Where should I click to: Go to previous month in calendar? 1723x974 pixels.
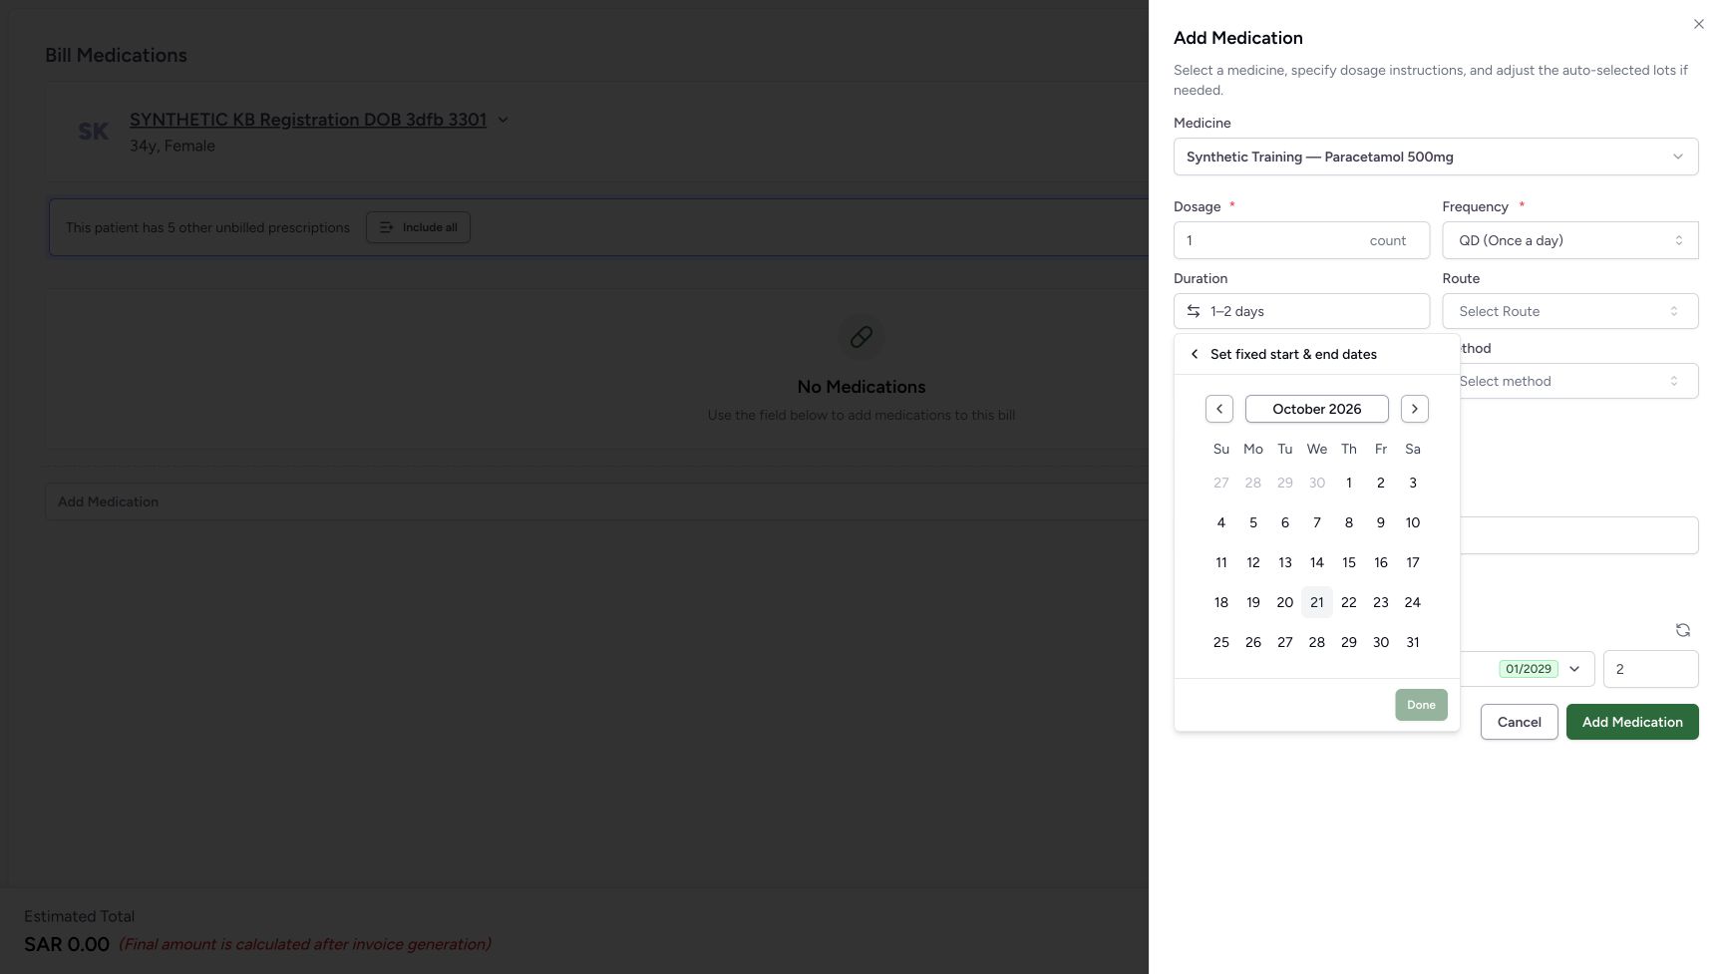(x=1218, y=409)
